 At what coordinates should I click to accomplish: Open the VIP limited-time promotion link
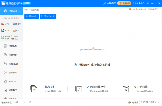145,9
